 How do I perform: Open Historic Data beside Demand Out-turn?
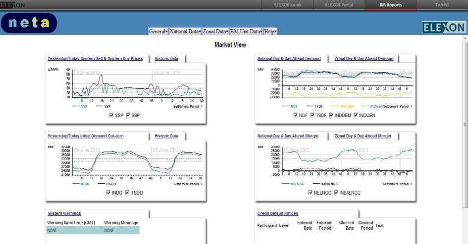click(166, 136)
